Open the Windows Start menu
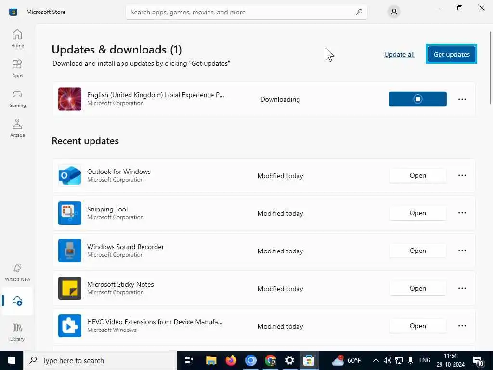493x370 pixels. 12,360
